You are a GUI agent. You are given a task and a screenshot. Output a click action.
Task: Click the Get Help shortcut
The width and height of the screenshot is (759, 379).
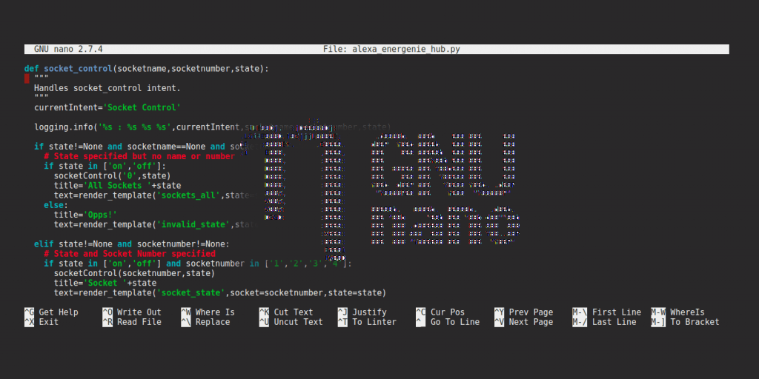(58, 312)
